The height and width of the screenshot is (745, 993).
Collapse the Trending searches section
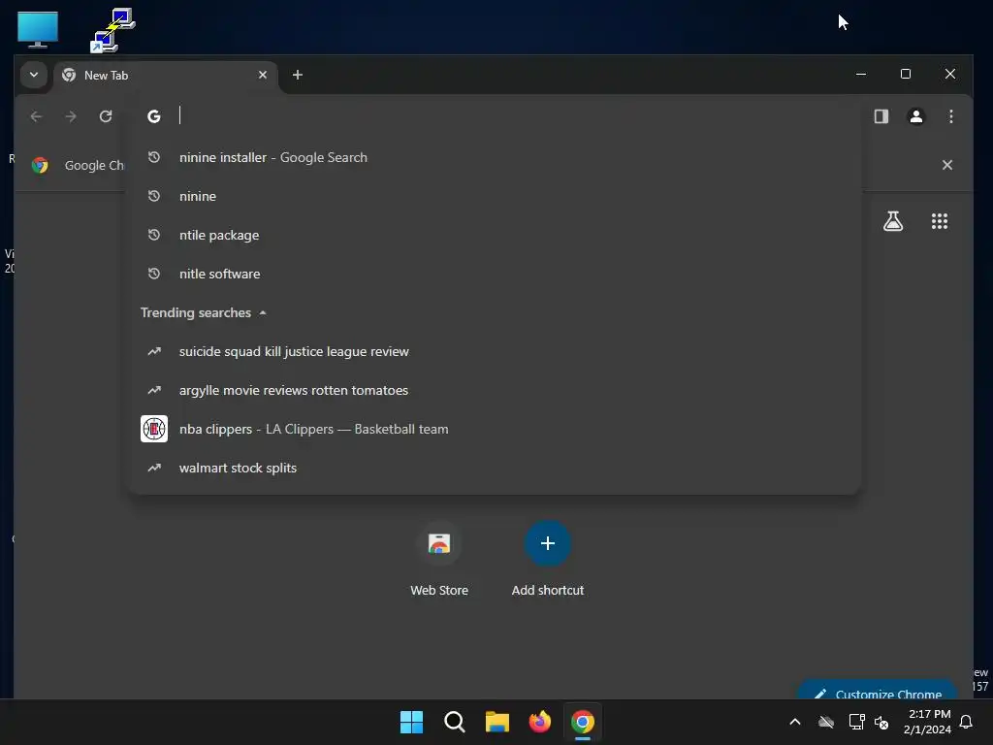click(x=263, y=313)
